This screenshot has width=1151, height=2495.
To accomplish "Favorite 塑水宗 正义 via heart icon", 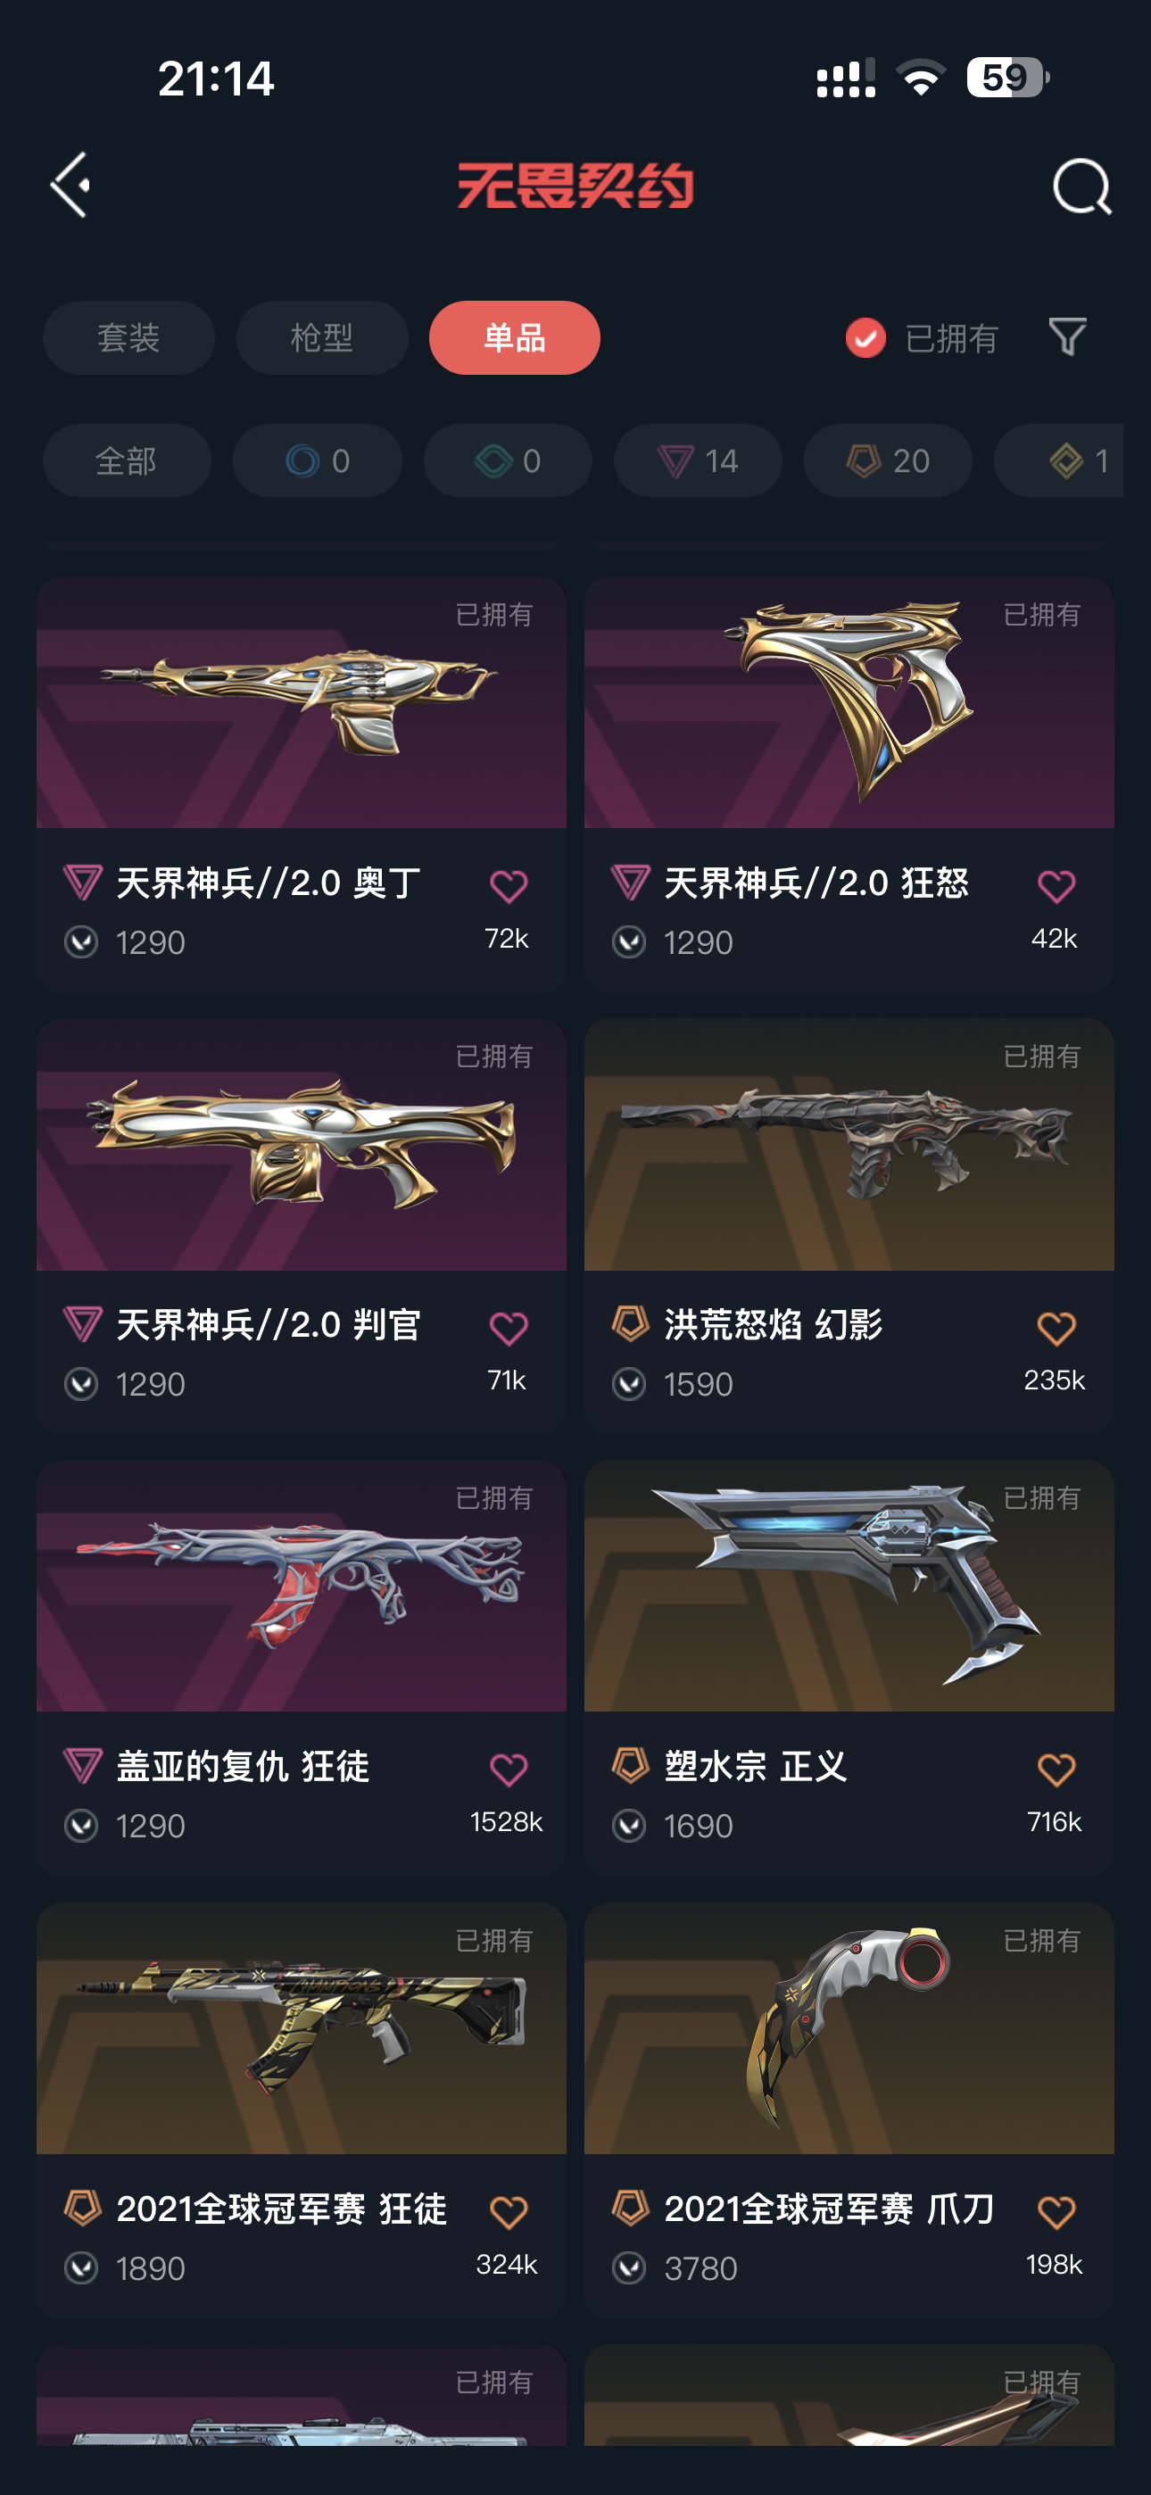I will tap(1056, 1770).
